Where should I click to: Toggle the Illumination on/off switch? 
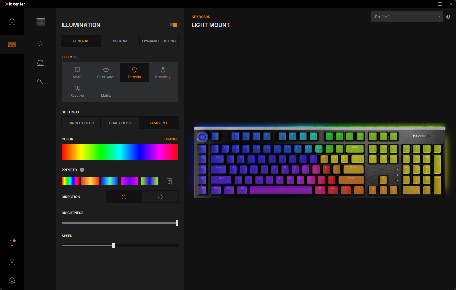click(174, 25)
